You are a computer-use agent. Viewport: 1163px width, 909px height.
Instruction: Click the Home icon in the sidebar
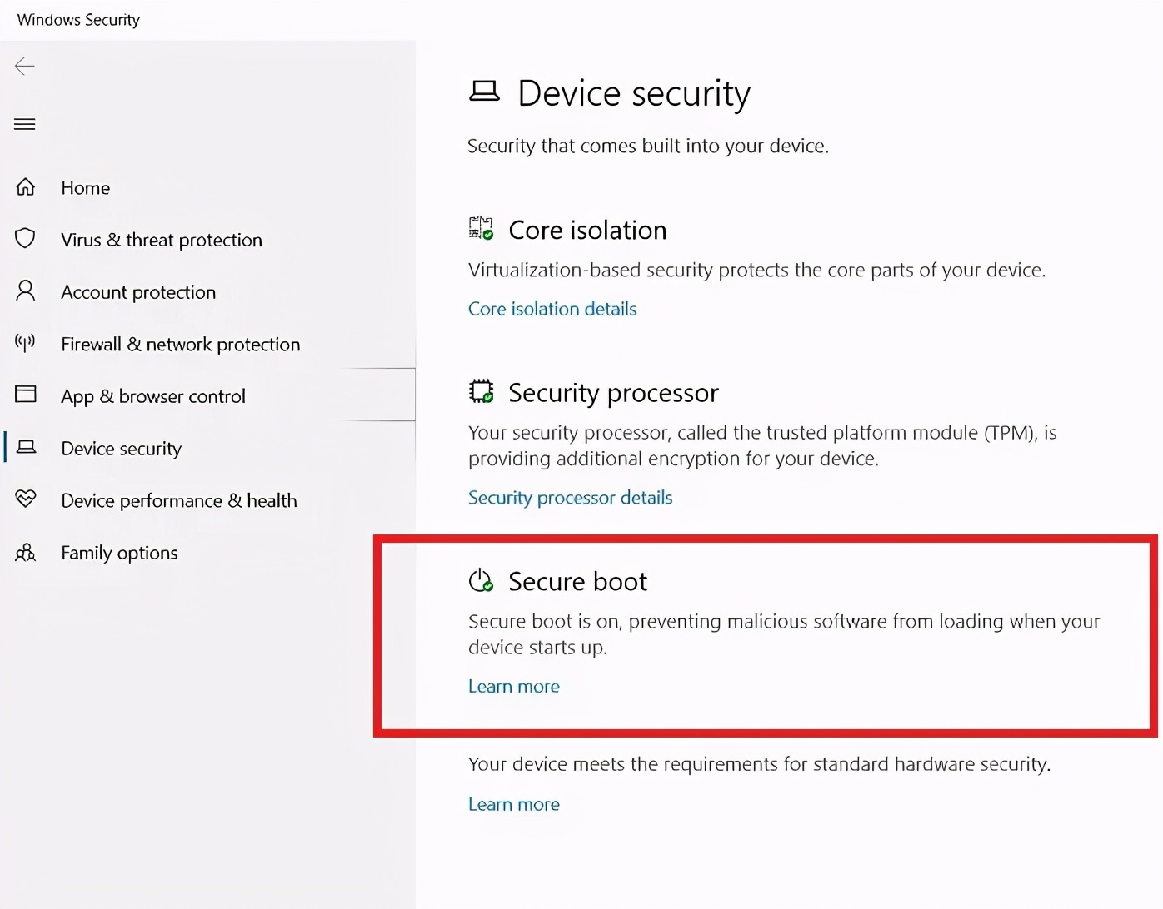25,187
